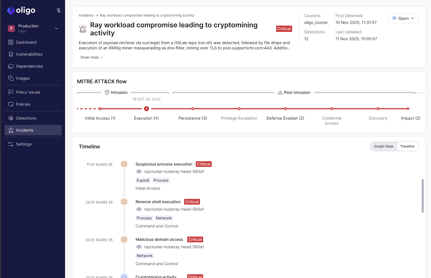Select the Persistance stage node
Image resolution: width=431 pixels, height=278 pixels.
(193, 109)
